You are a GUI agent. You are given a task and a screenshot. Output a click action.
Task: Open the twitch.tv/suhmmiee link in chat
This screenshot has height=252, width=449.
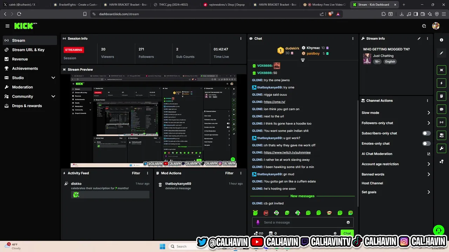point(287,153)
